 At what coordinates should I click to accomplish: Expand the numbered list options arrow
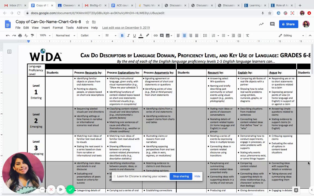tap(218, 36)
